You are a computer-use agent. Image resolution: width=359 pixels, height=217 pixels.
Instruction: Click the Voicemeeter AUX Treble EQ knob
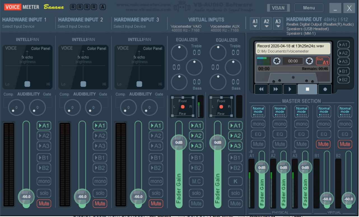[218, 53]
